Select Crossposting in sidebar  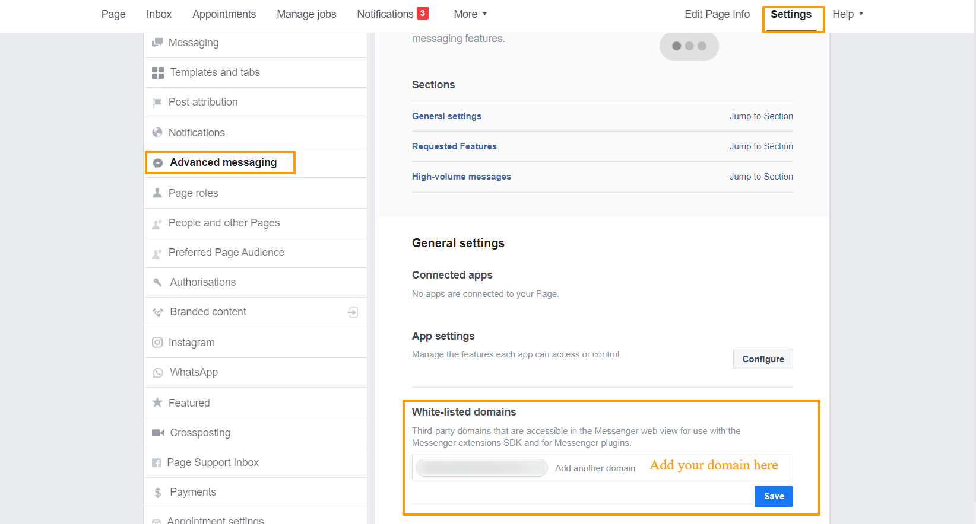click(x=255, y=433)
